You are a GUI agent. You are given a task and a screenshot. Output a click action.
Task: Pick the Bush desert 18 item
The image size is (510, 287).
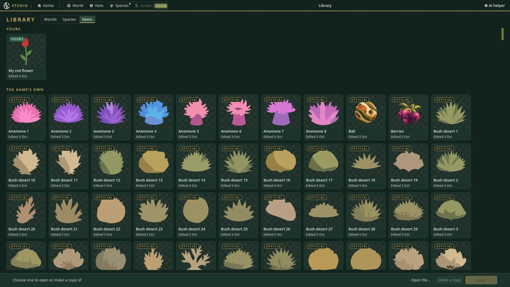tap(366, 166)
